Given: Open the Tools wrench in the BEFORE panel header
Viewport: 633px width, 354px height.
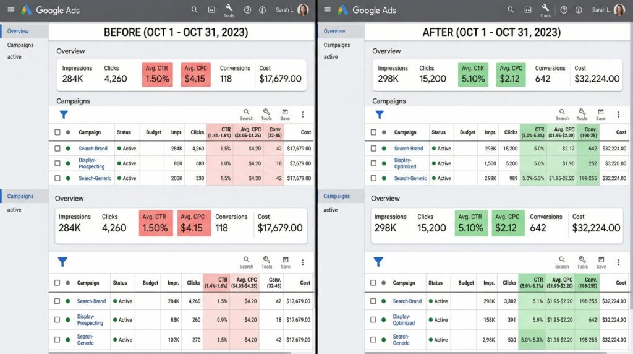Looking at the screenshot, I should pos(229,9).
